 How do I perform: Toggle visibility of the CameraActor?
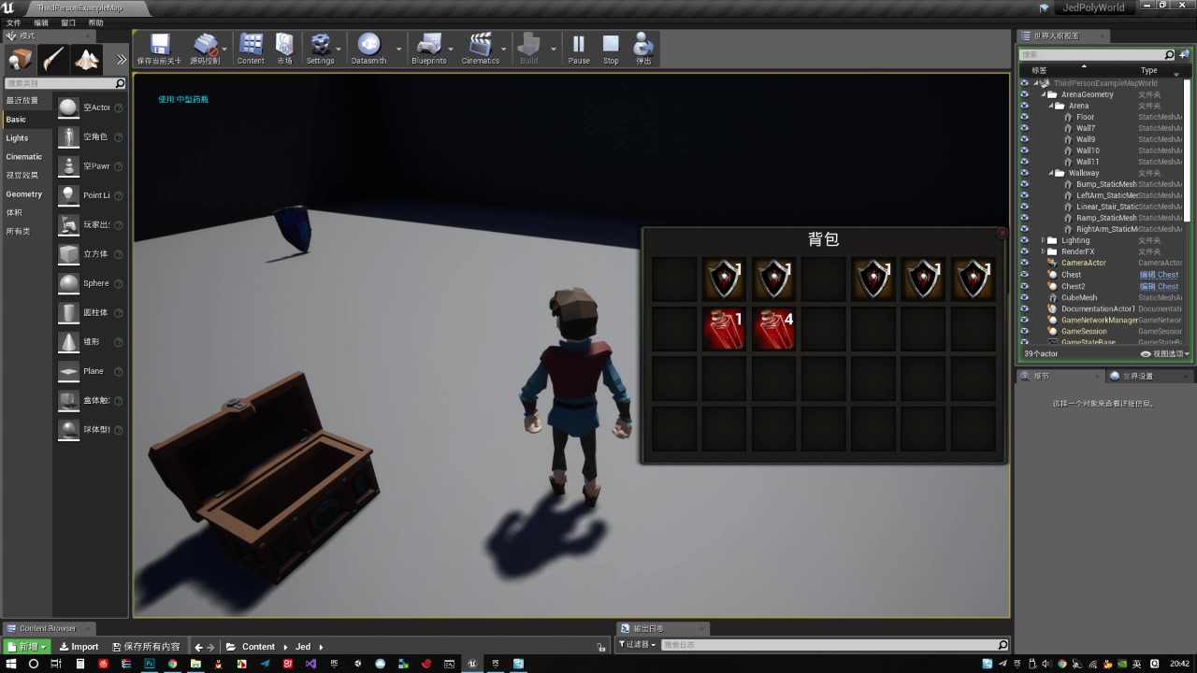click(x=1024, y=263)
